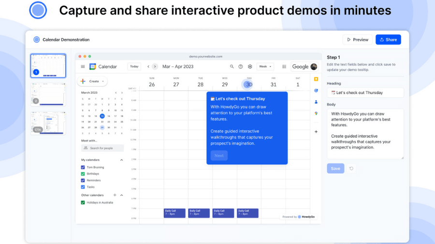Viewport: 435px width, 244px height.
Task: Open Google Keep from side panel
Action: (x=316, y=79)
